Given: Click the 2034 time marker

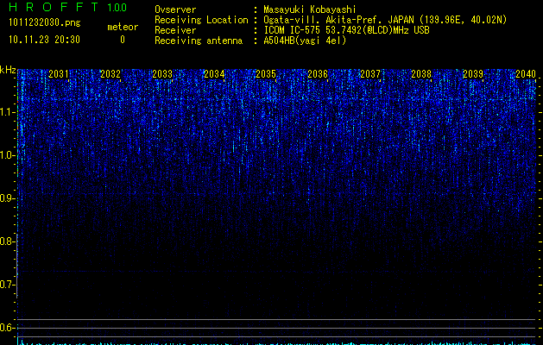Looking at the screenshot, I should click(x=214, y=74).
